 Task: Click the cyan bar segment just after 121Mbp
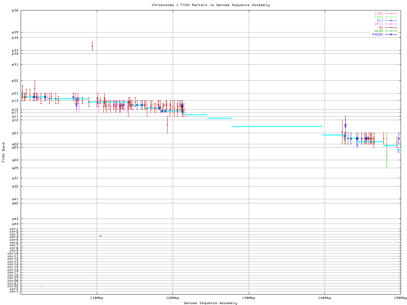[x=196, y=115]
